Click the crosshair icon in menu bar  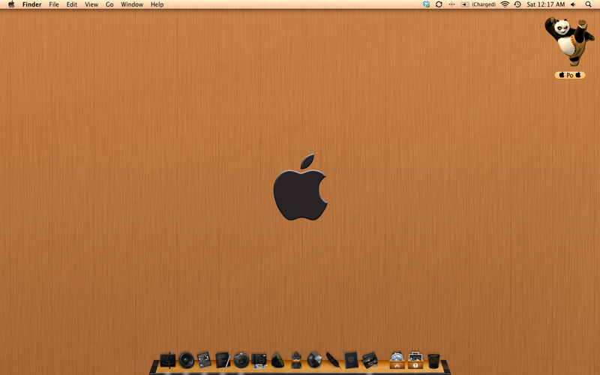coord(451,4)
